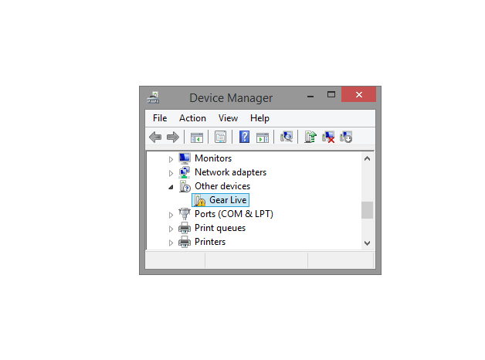Select the Ports (COM & LPT) label
This screenshot has height=360, width=485.
point(234,214)
